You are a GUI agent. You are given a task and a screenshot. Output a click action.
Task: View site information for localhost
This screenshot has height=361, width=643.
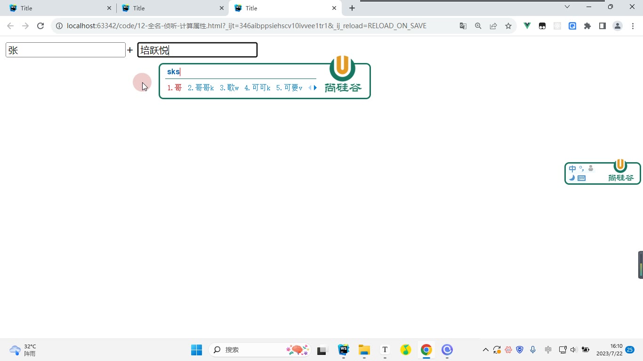tap(59, 26)
